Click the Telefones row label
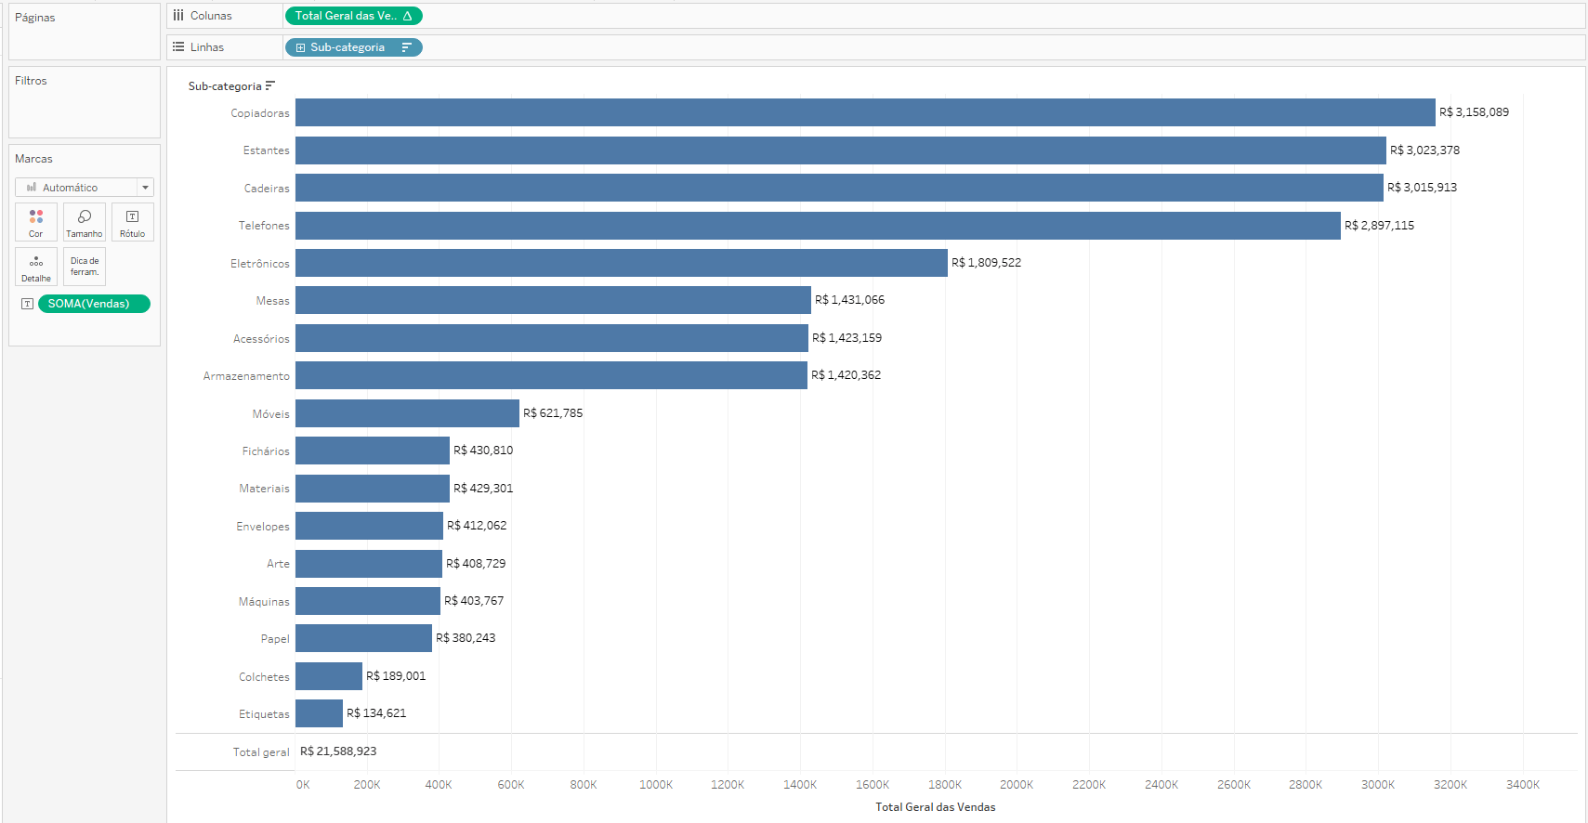The width and height of the screenshot is (1588, 823). (x=264, y=226)
